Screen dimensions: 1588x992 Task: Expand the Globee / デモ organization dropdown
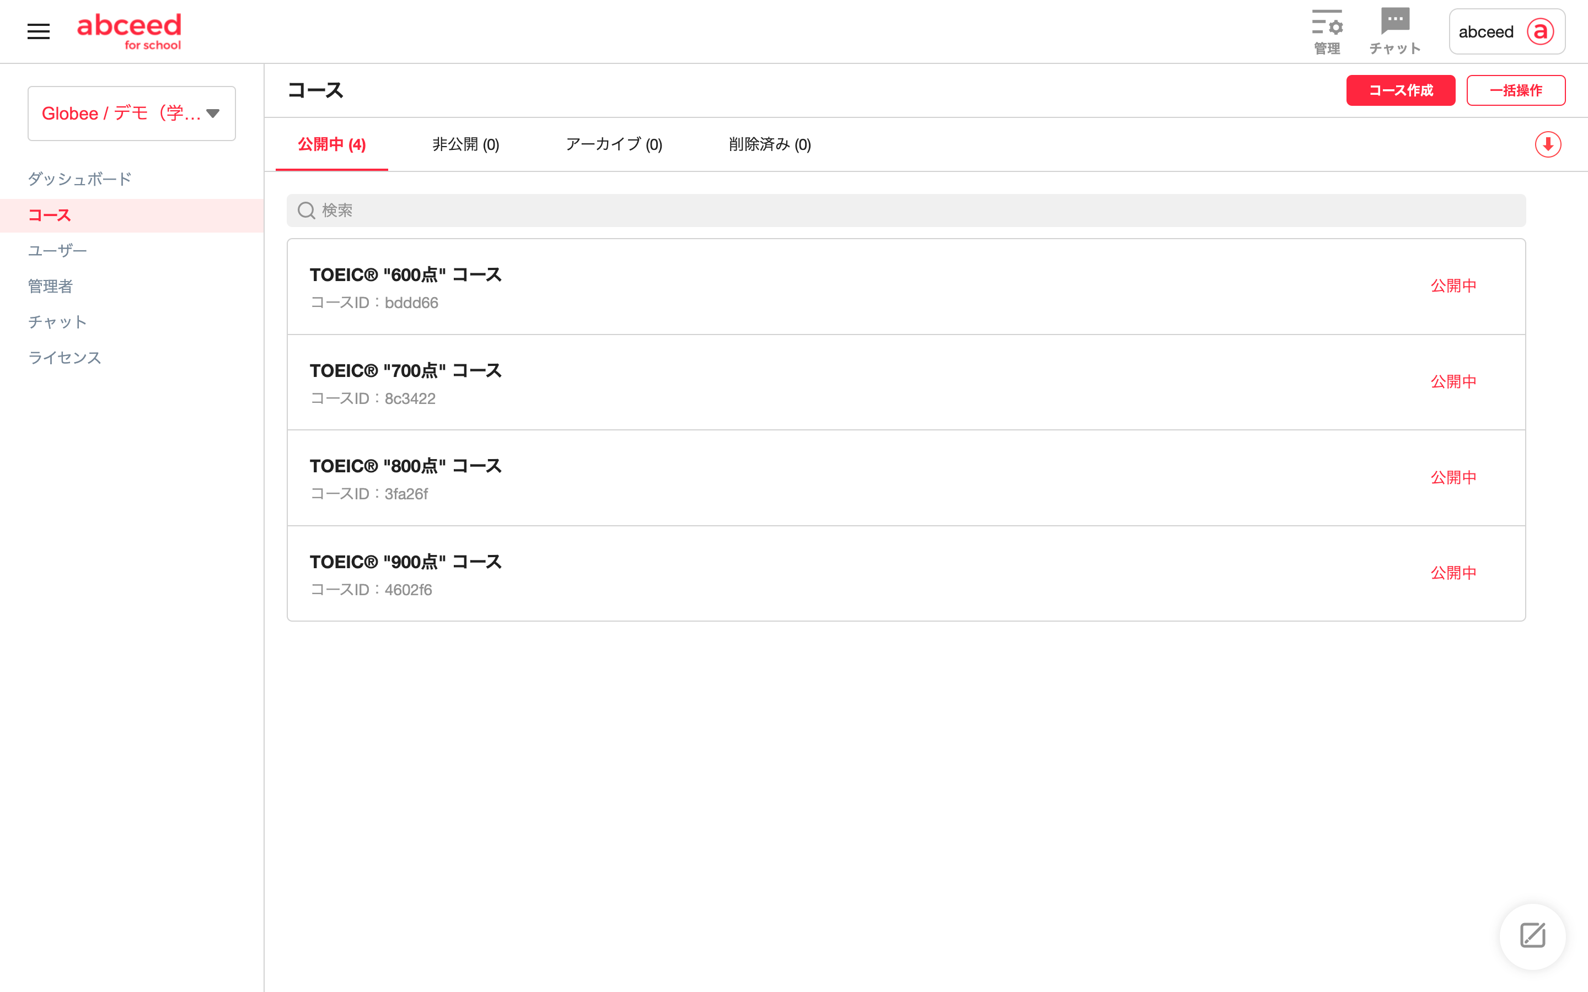click(x=132, y=114)
